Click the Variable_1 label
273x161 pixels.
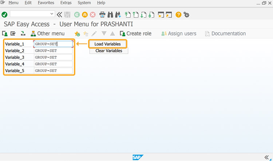coord(15,44)
